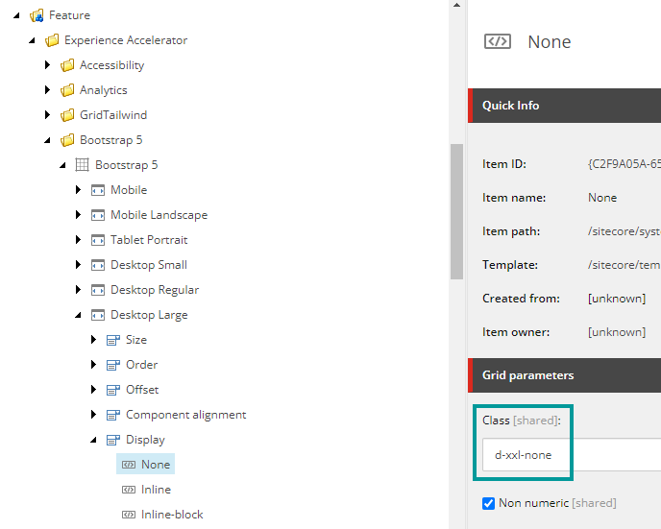Click the GridTailwind folder icon
Image resolution: width=661 pixels, height=529 pixels.
pyautogui.click(x=67, y=115)
